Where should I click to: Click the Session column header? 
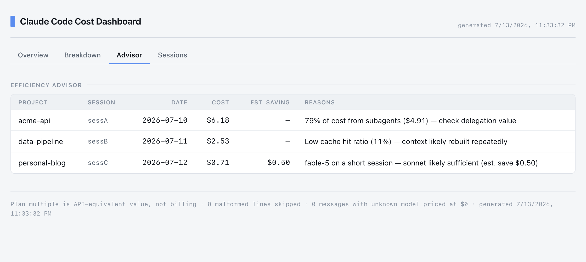tap(101, 102)
